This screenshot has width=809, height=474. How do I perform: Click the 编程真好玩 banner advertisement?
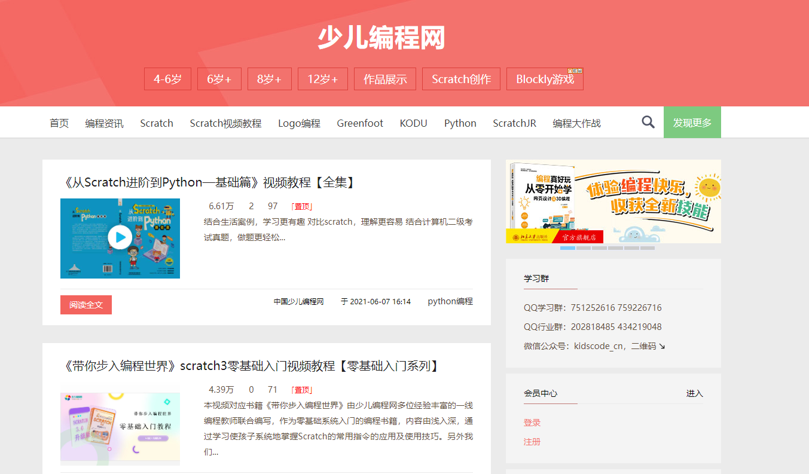click(613, 201)
